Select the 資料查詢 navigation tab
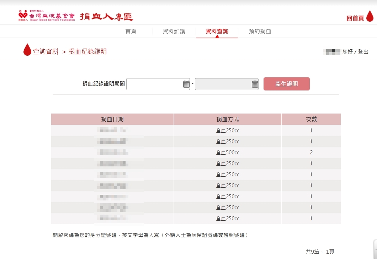Screen dimensions: 377x259 tap(217, 31)
